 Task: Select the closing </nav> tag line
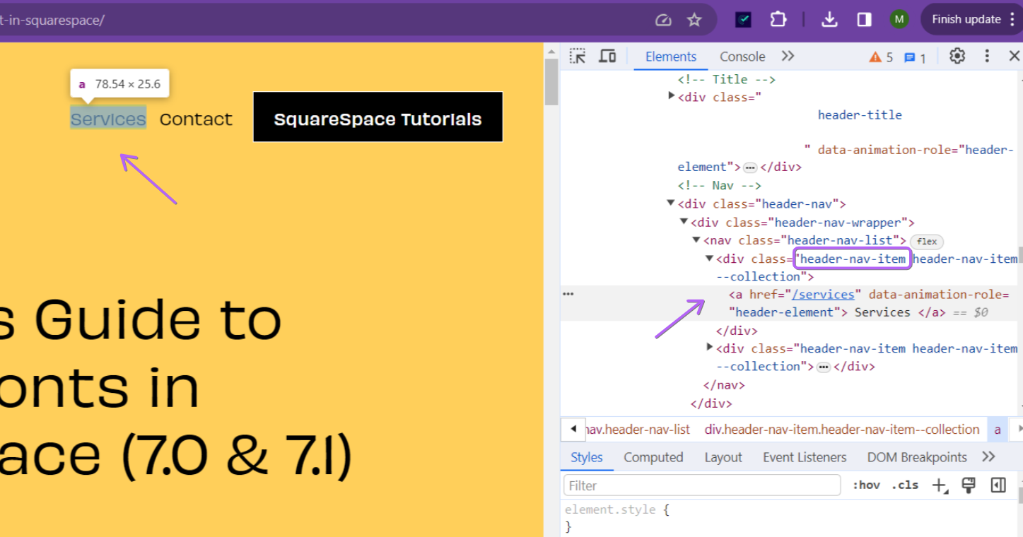coord(724,385)
